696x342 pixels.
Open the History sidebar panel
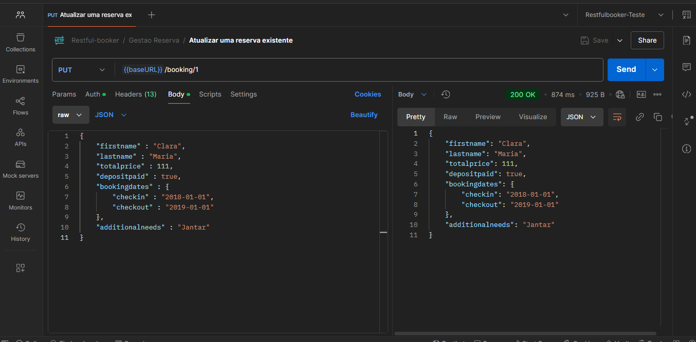(21, 232)
